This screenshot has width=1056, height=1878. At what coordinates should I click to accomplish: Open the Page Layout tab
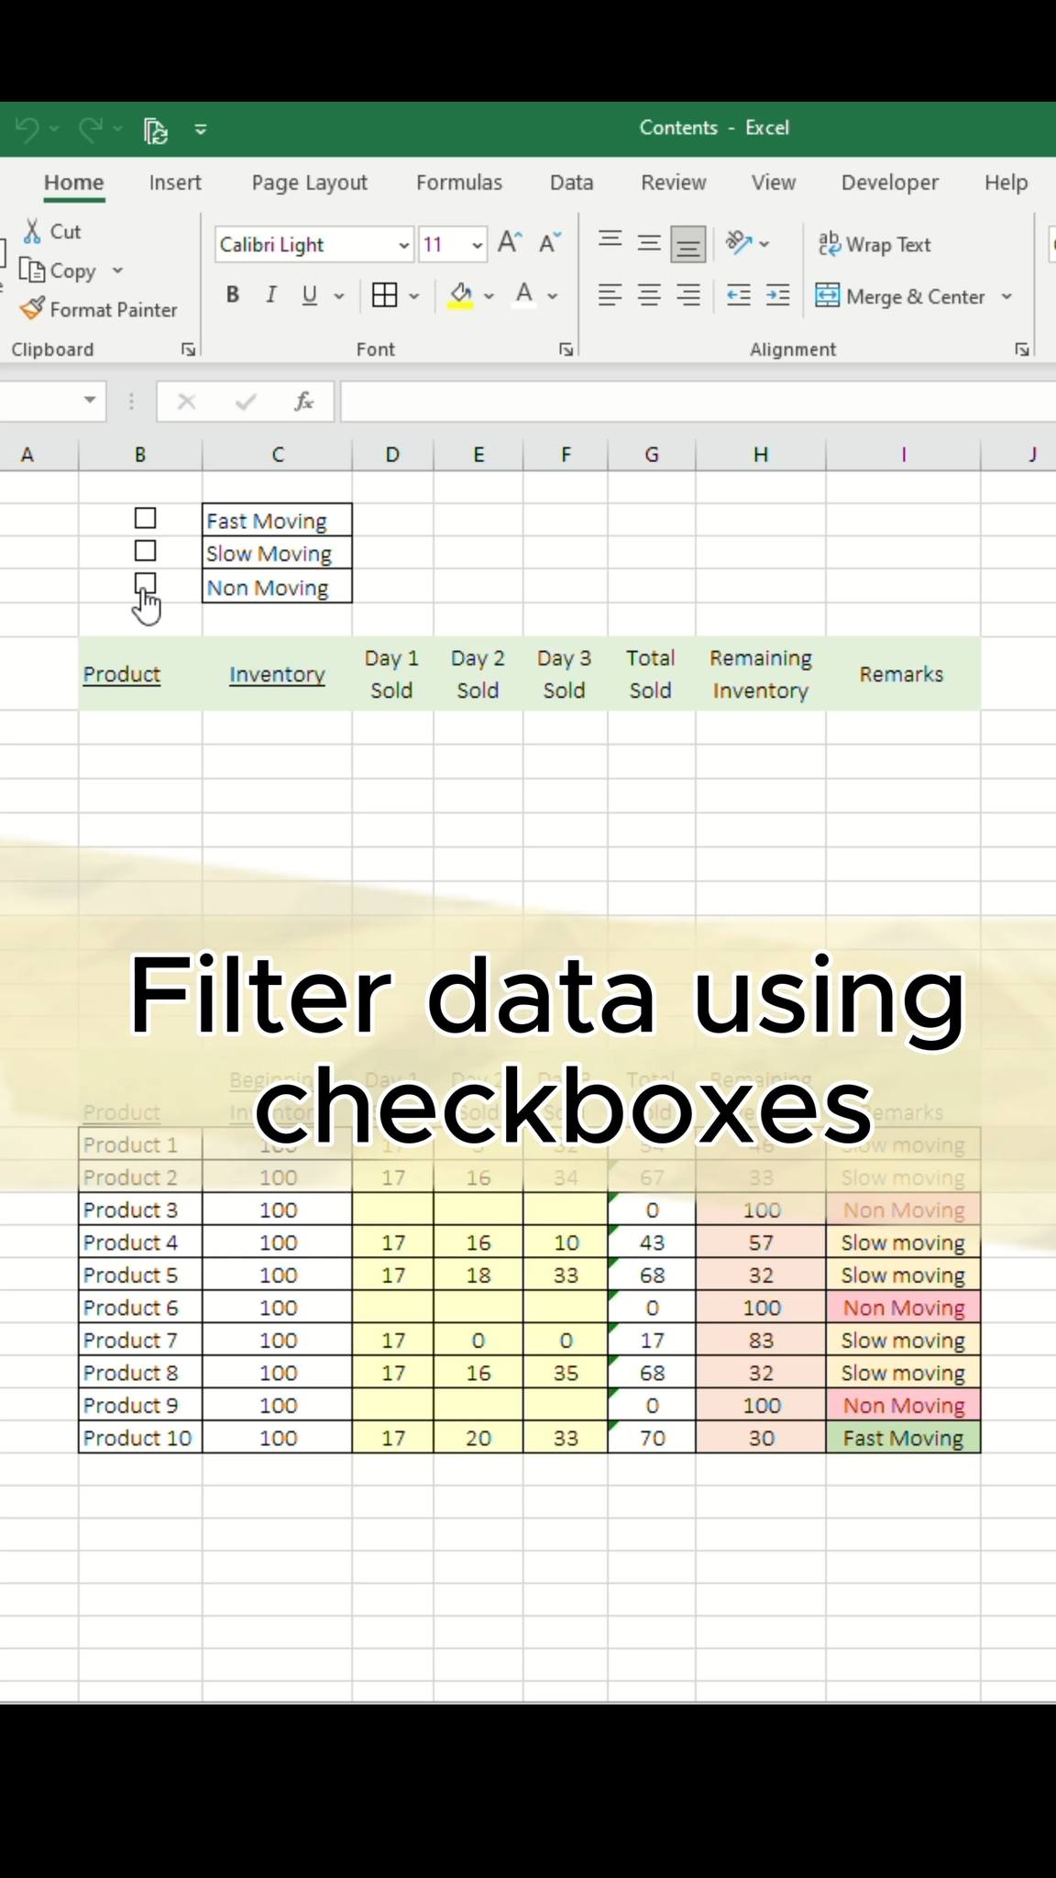point(310,182)
